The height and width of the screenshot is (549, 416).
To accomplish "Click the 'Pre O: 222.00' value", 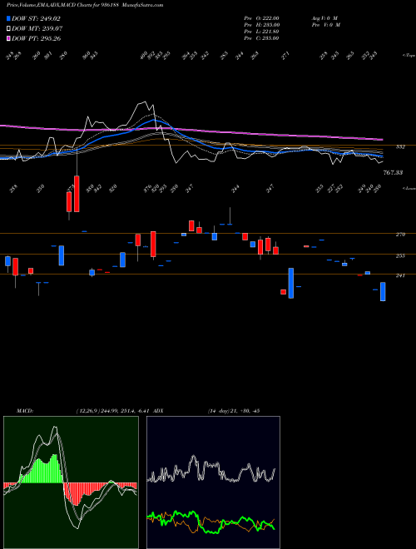I will [261, 18].
